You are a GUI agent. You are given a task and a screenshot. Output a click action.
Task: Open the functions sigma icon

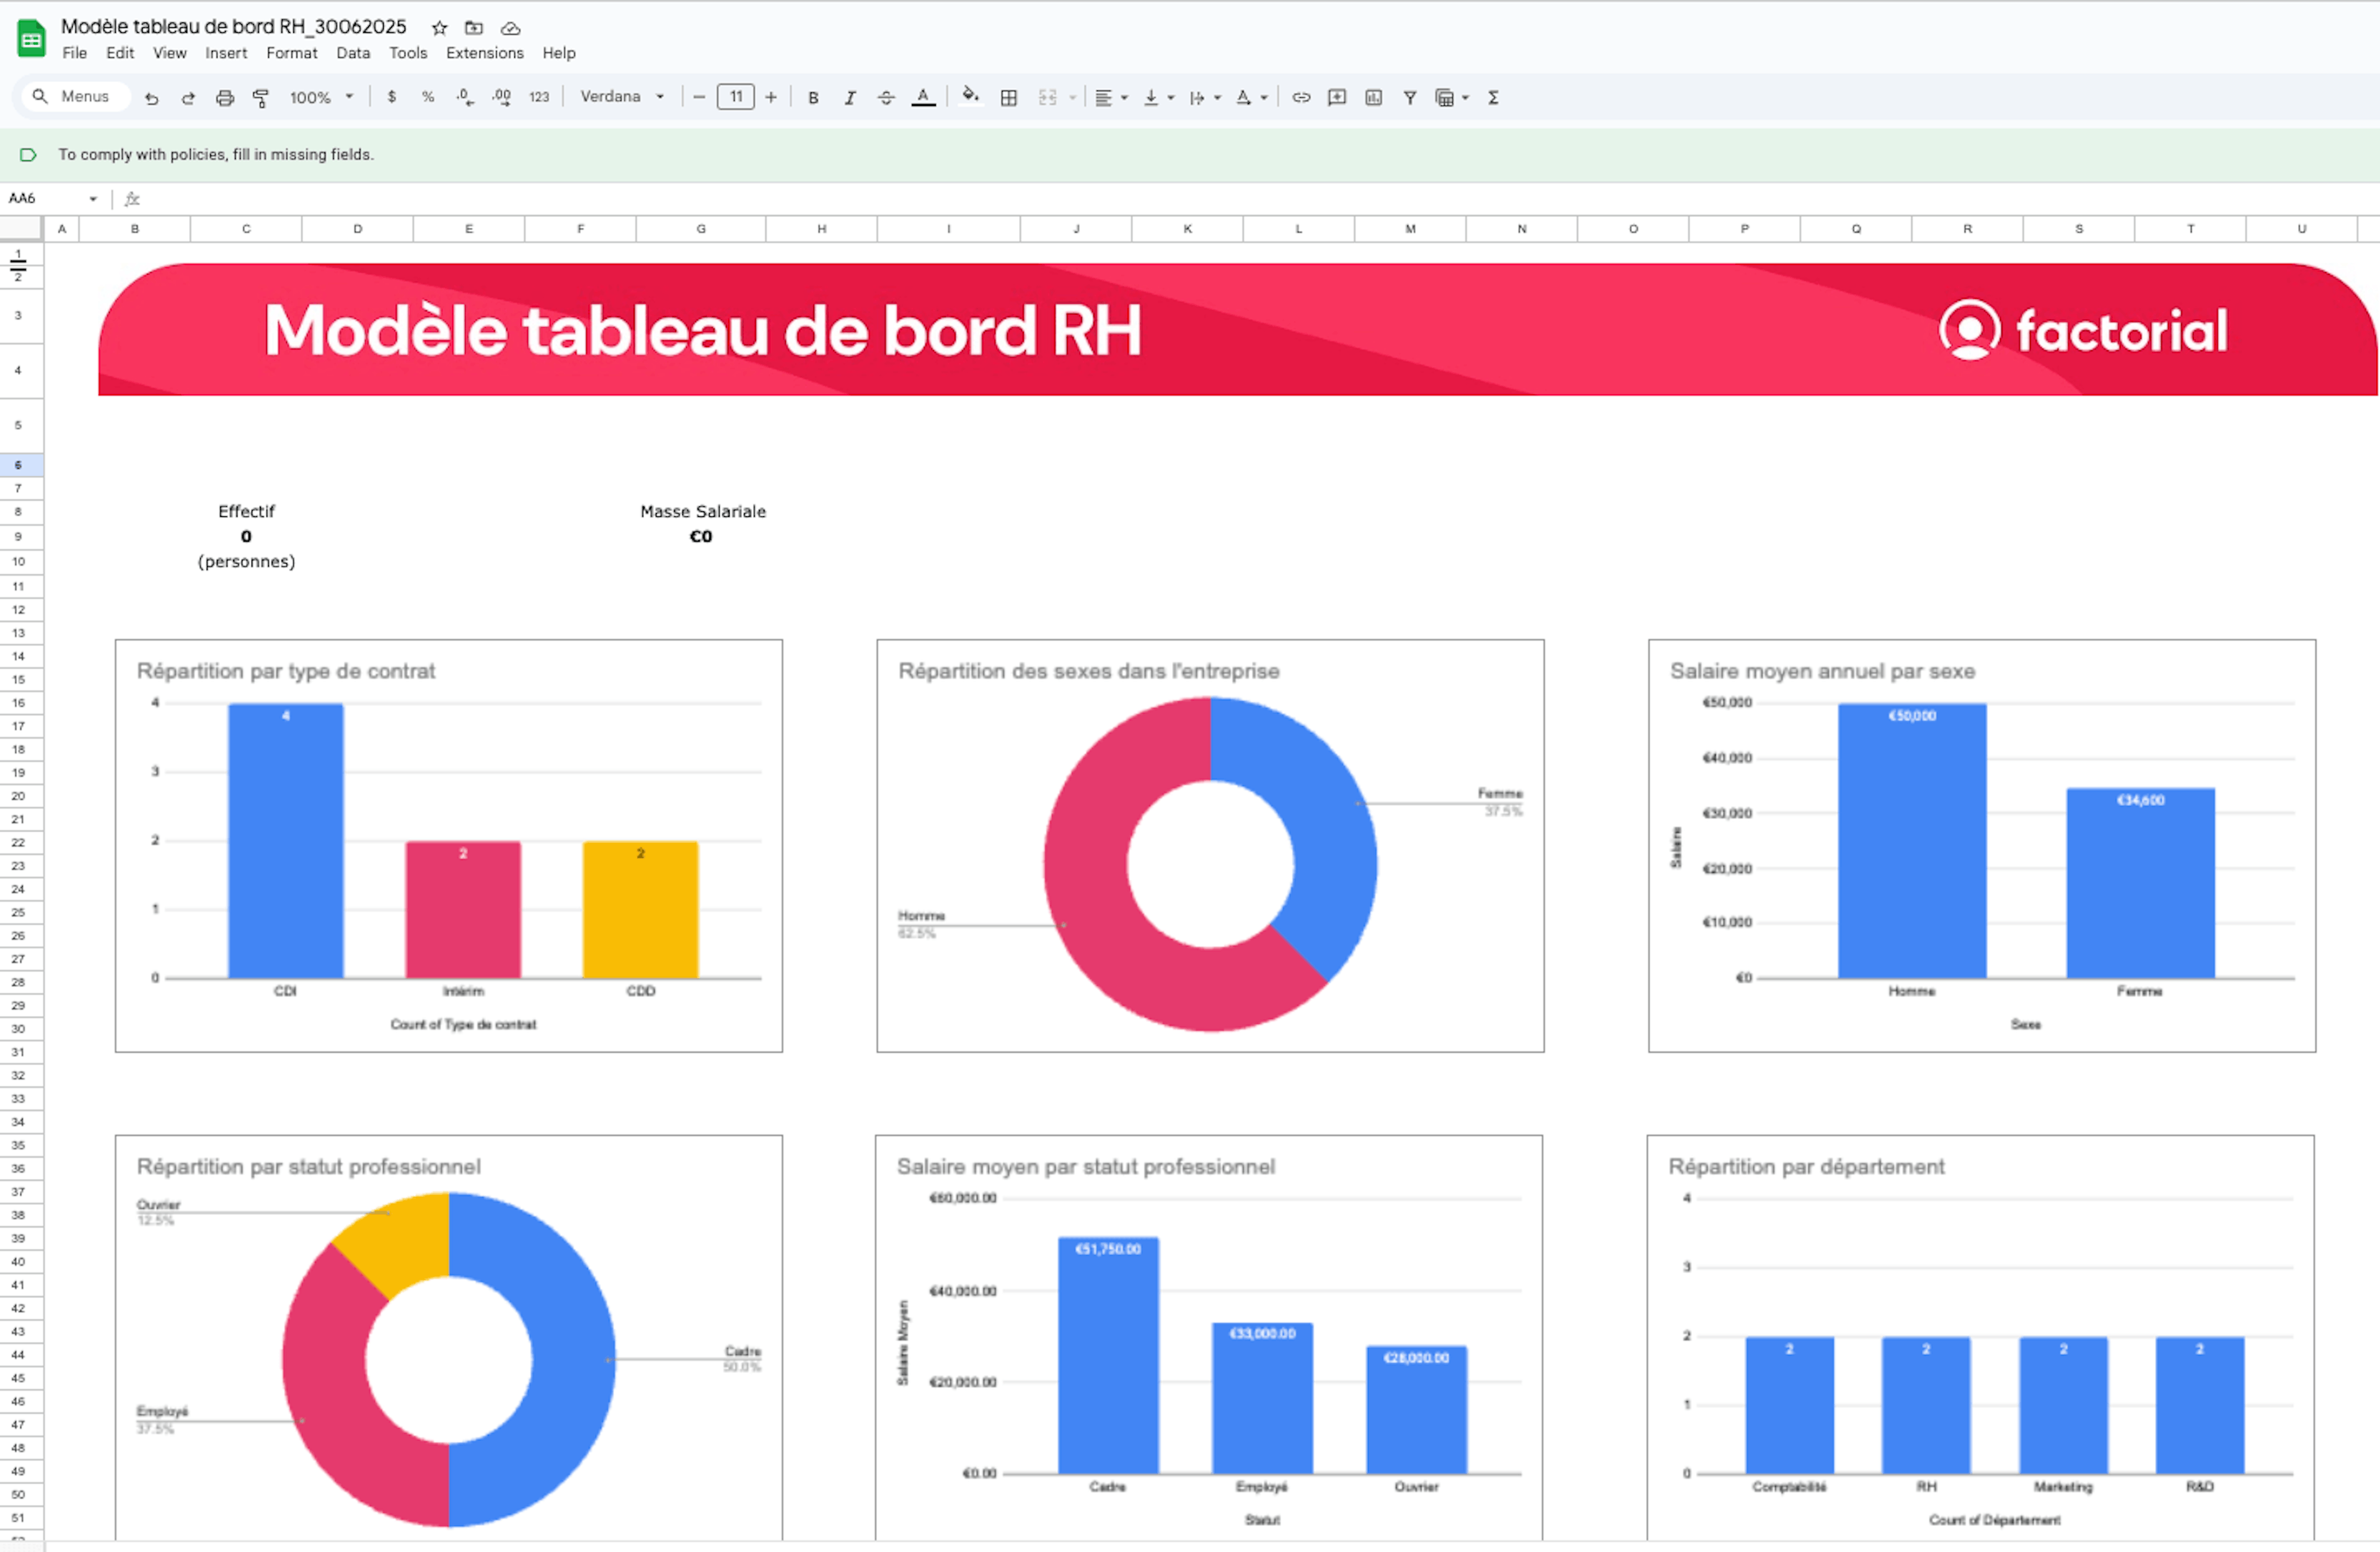coord(1493,97)
